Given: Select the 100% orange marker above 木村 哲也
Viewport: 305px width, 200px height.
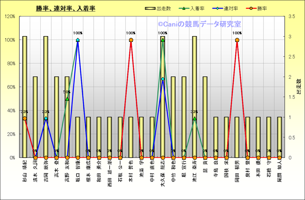Looking at the screenshot, I should [131, 40].
